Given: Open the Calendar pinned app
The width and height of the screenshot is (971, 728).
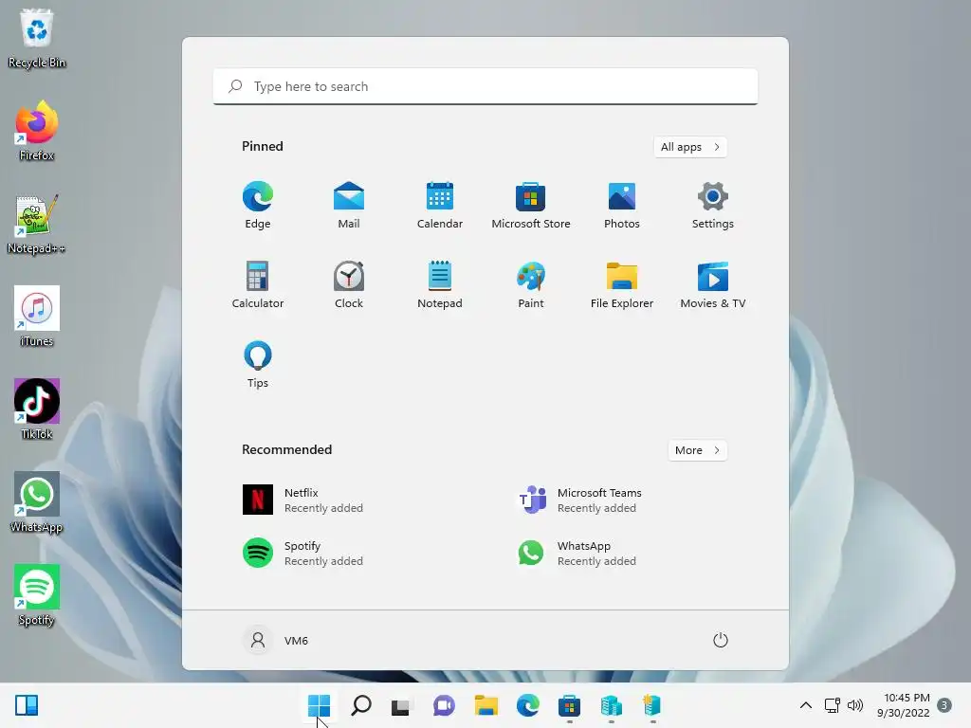Looking at the screenshot, I should tap(440, 206).
